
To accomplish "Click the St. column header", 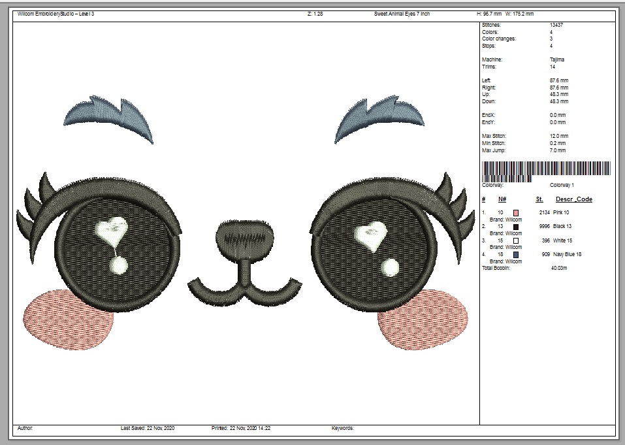I will pos(539,199).
